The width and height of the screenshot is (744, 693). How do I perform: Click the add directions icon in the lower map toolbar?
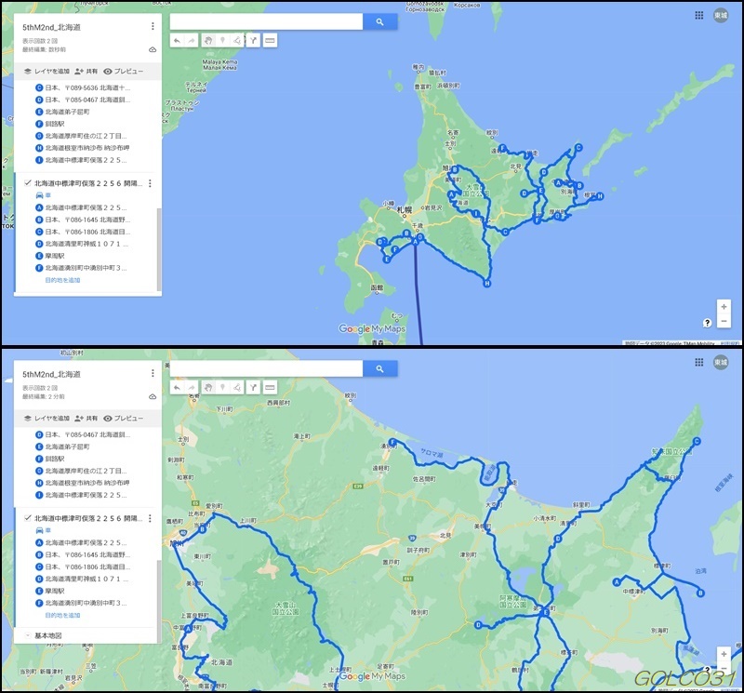click(253, 387)
